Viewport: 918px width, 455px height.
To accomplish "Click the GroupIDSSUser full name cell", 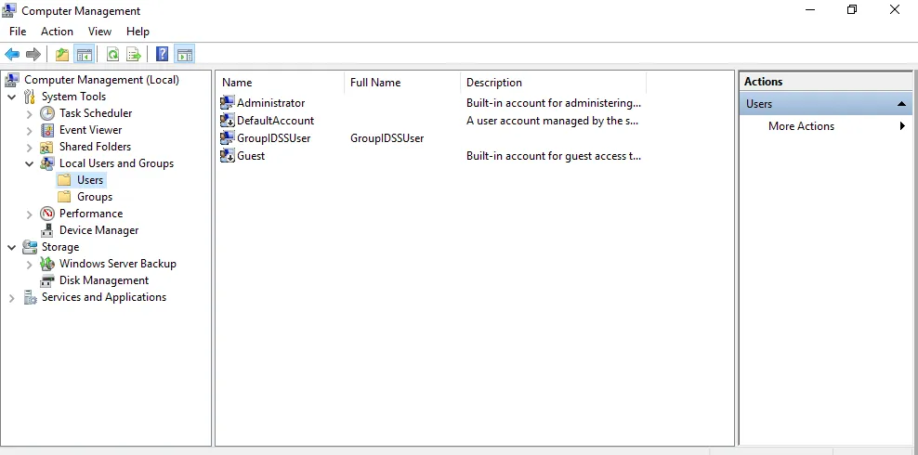I will [387, 138].
